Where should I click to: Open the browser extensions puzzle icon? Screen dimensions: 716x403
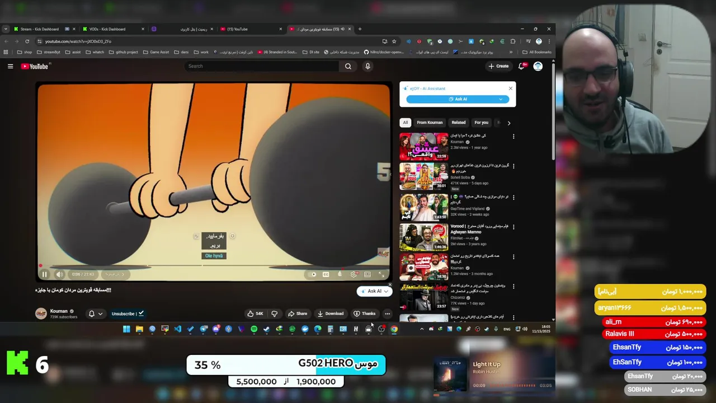tap(513, 41)
